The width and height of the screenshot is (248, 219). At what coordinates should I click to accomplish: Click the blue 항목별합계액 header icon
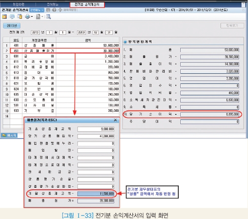click(125, 42)
